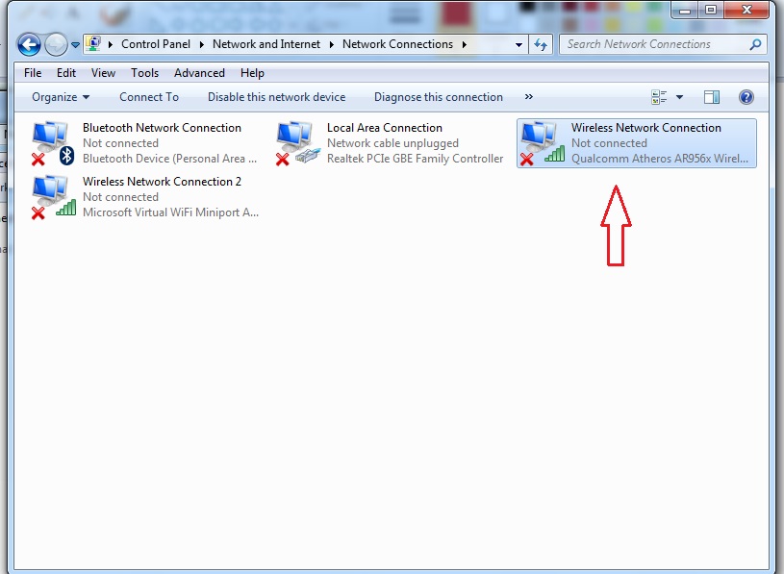Open the address bar history dropdown
Screen dimensions: 784x574
pos(519,44)
